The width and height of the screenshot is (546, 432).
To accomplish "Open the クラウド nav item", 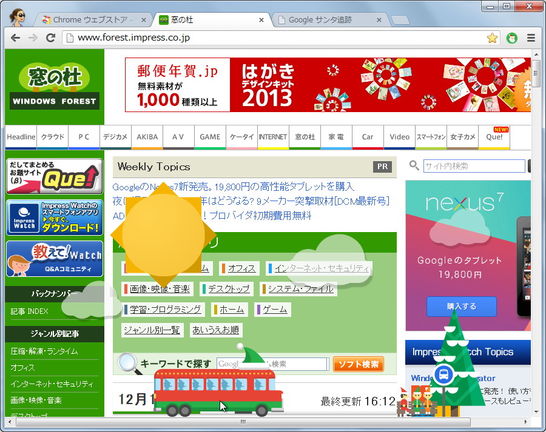I will click(x=53, y=137).
